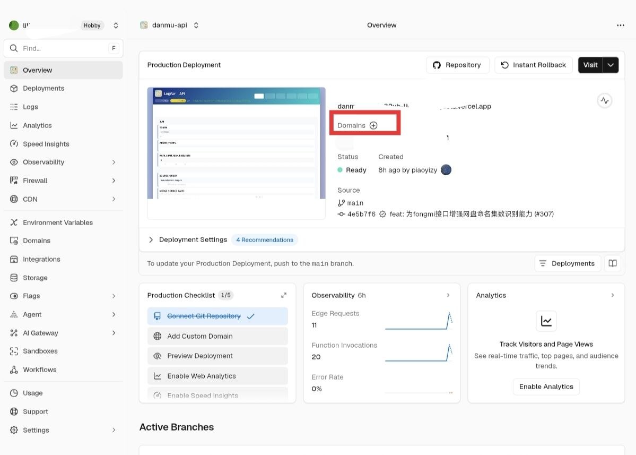Click the Environment Variables icon

[x=14, y=222]
